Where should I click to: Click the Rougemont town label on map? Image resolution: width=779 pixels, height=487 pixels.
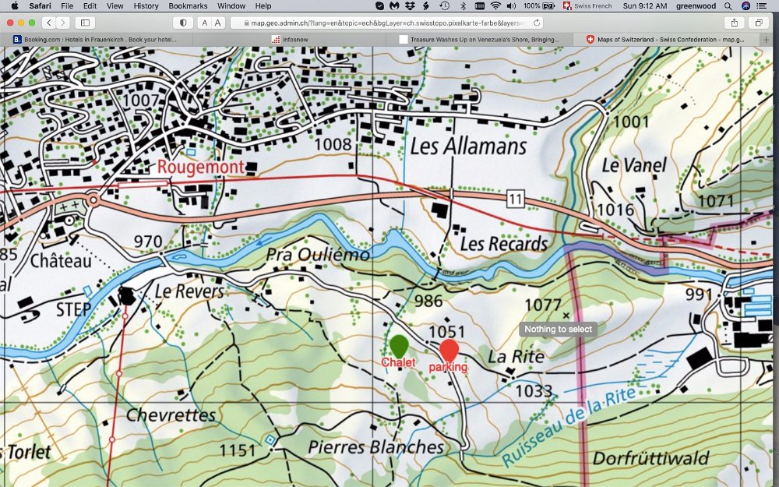(200, 167)
